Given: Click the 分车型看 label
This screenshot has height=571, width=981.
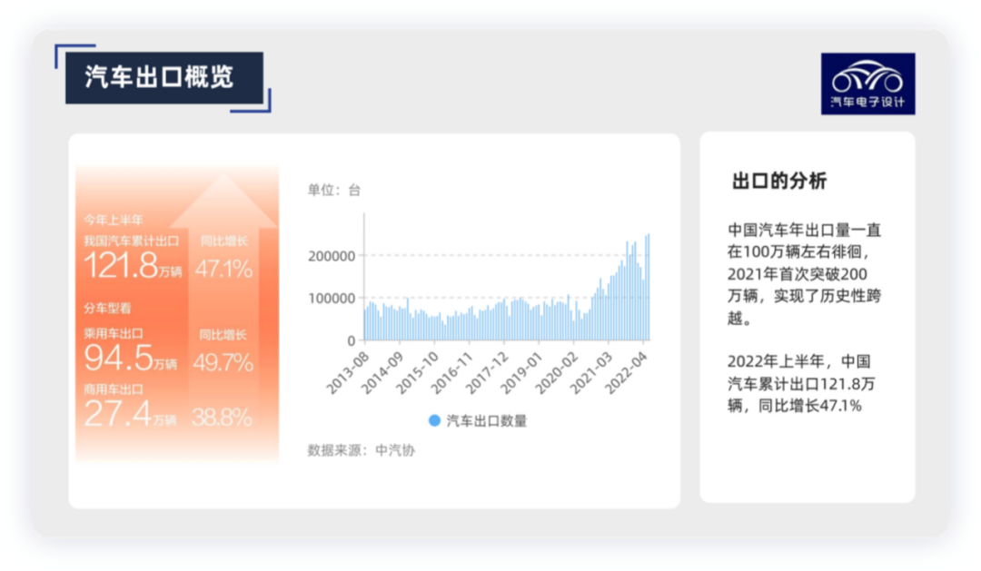Looking at the screenshot, I should [x=107, y=308].
